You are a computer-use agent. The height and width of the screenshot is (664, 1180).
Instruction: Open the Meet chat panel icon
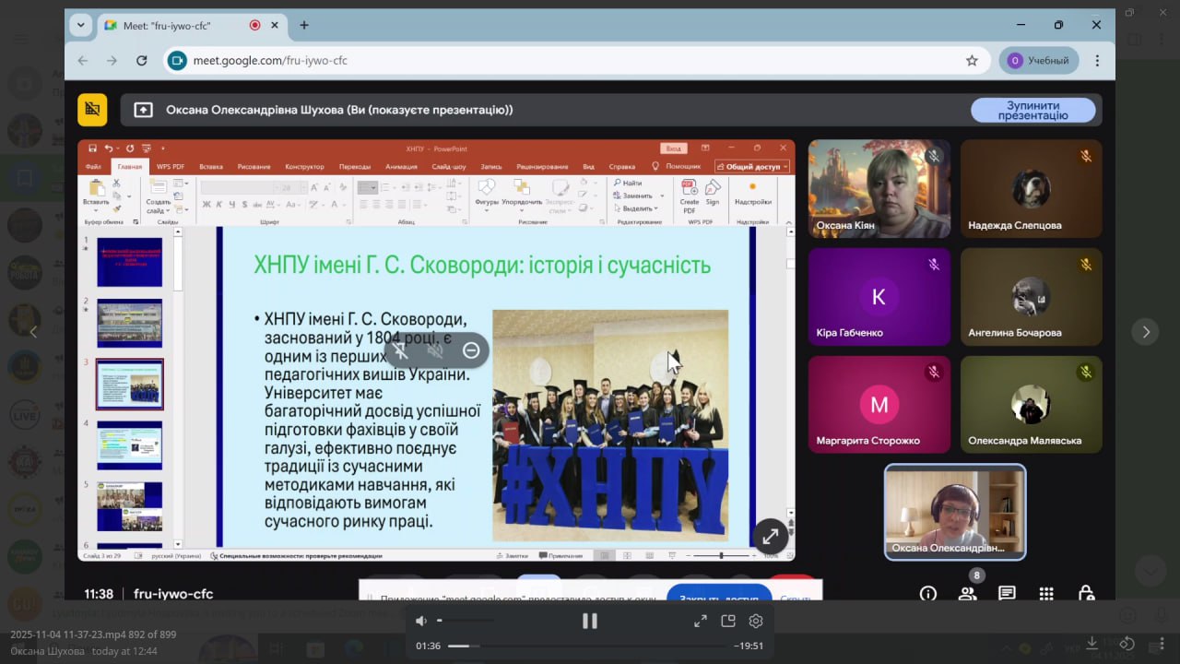click(1007, 594)
